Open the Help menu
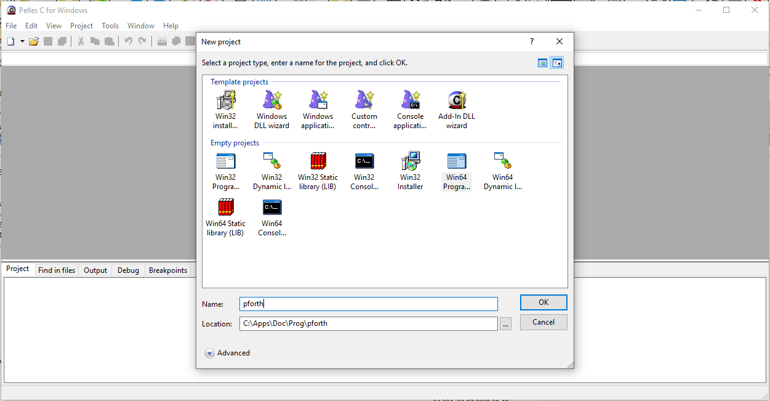Screen dimensions: 770x401 pos(170,26)
